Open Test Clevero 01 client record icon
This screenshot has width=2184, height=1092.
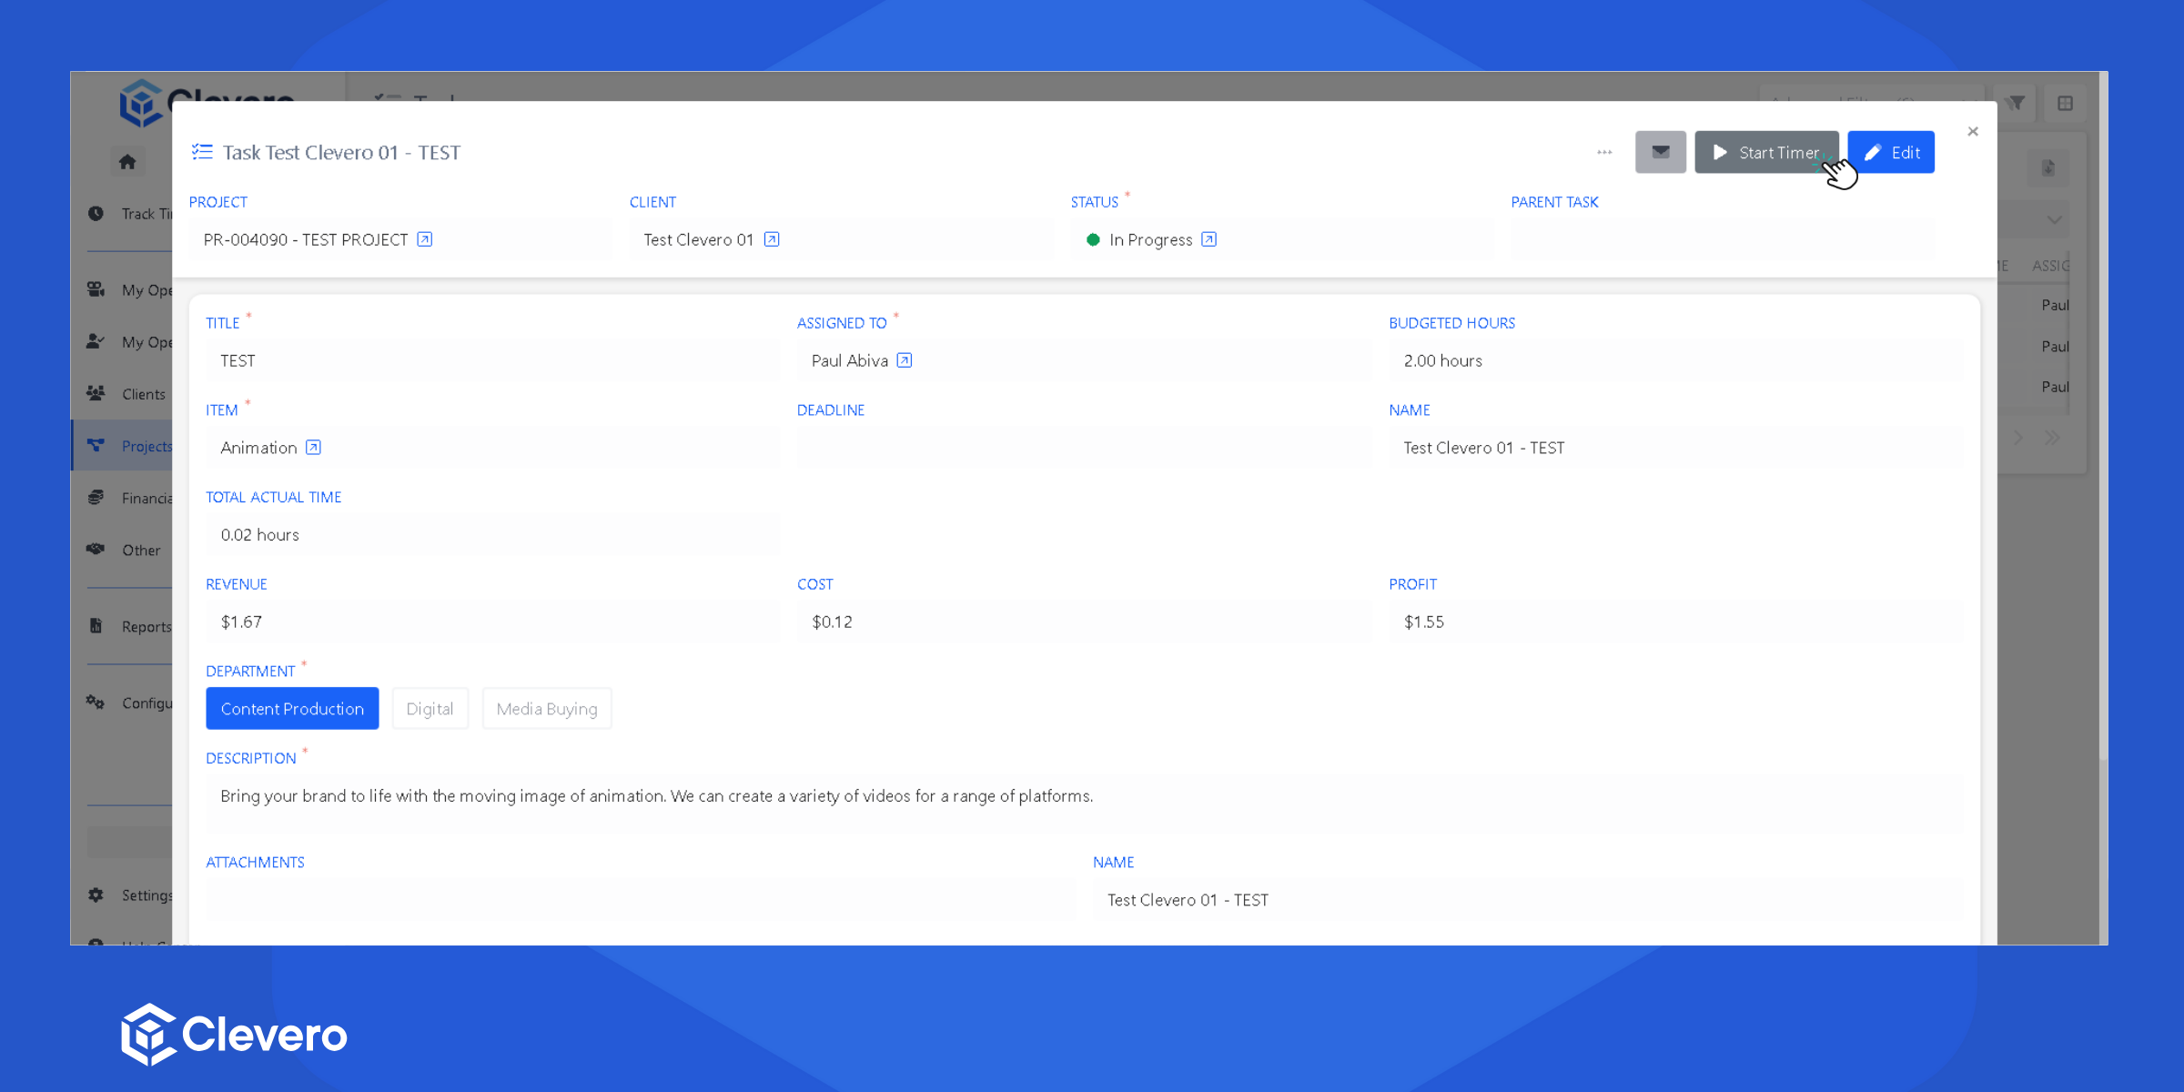(772, 239)
